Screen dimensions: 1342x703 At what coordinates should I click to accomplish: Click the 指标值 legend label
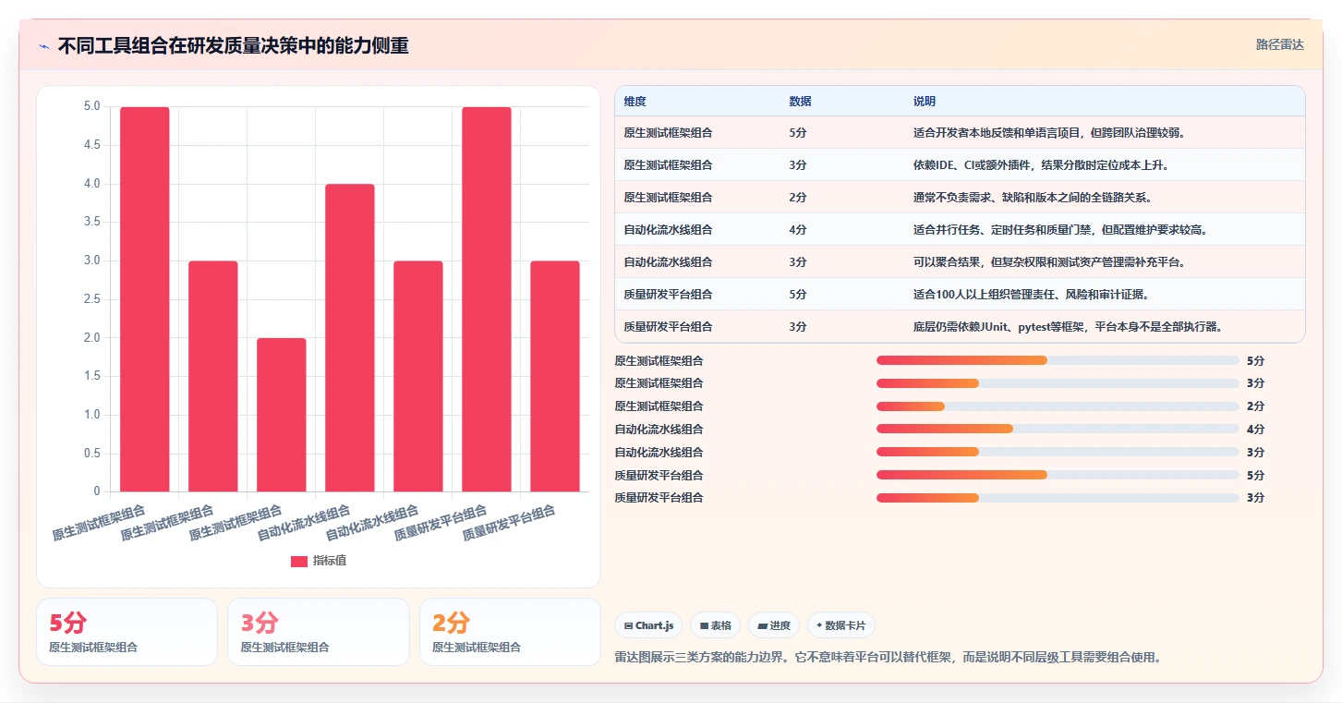click(x=330, y=561)
